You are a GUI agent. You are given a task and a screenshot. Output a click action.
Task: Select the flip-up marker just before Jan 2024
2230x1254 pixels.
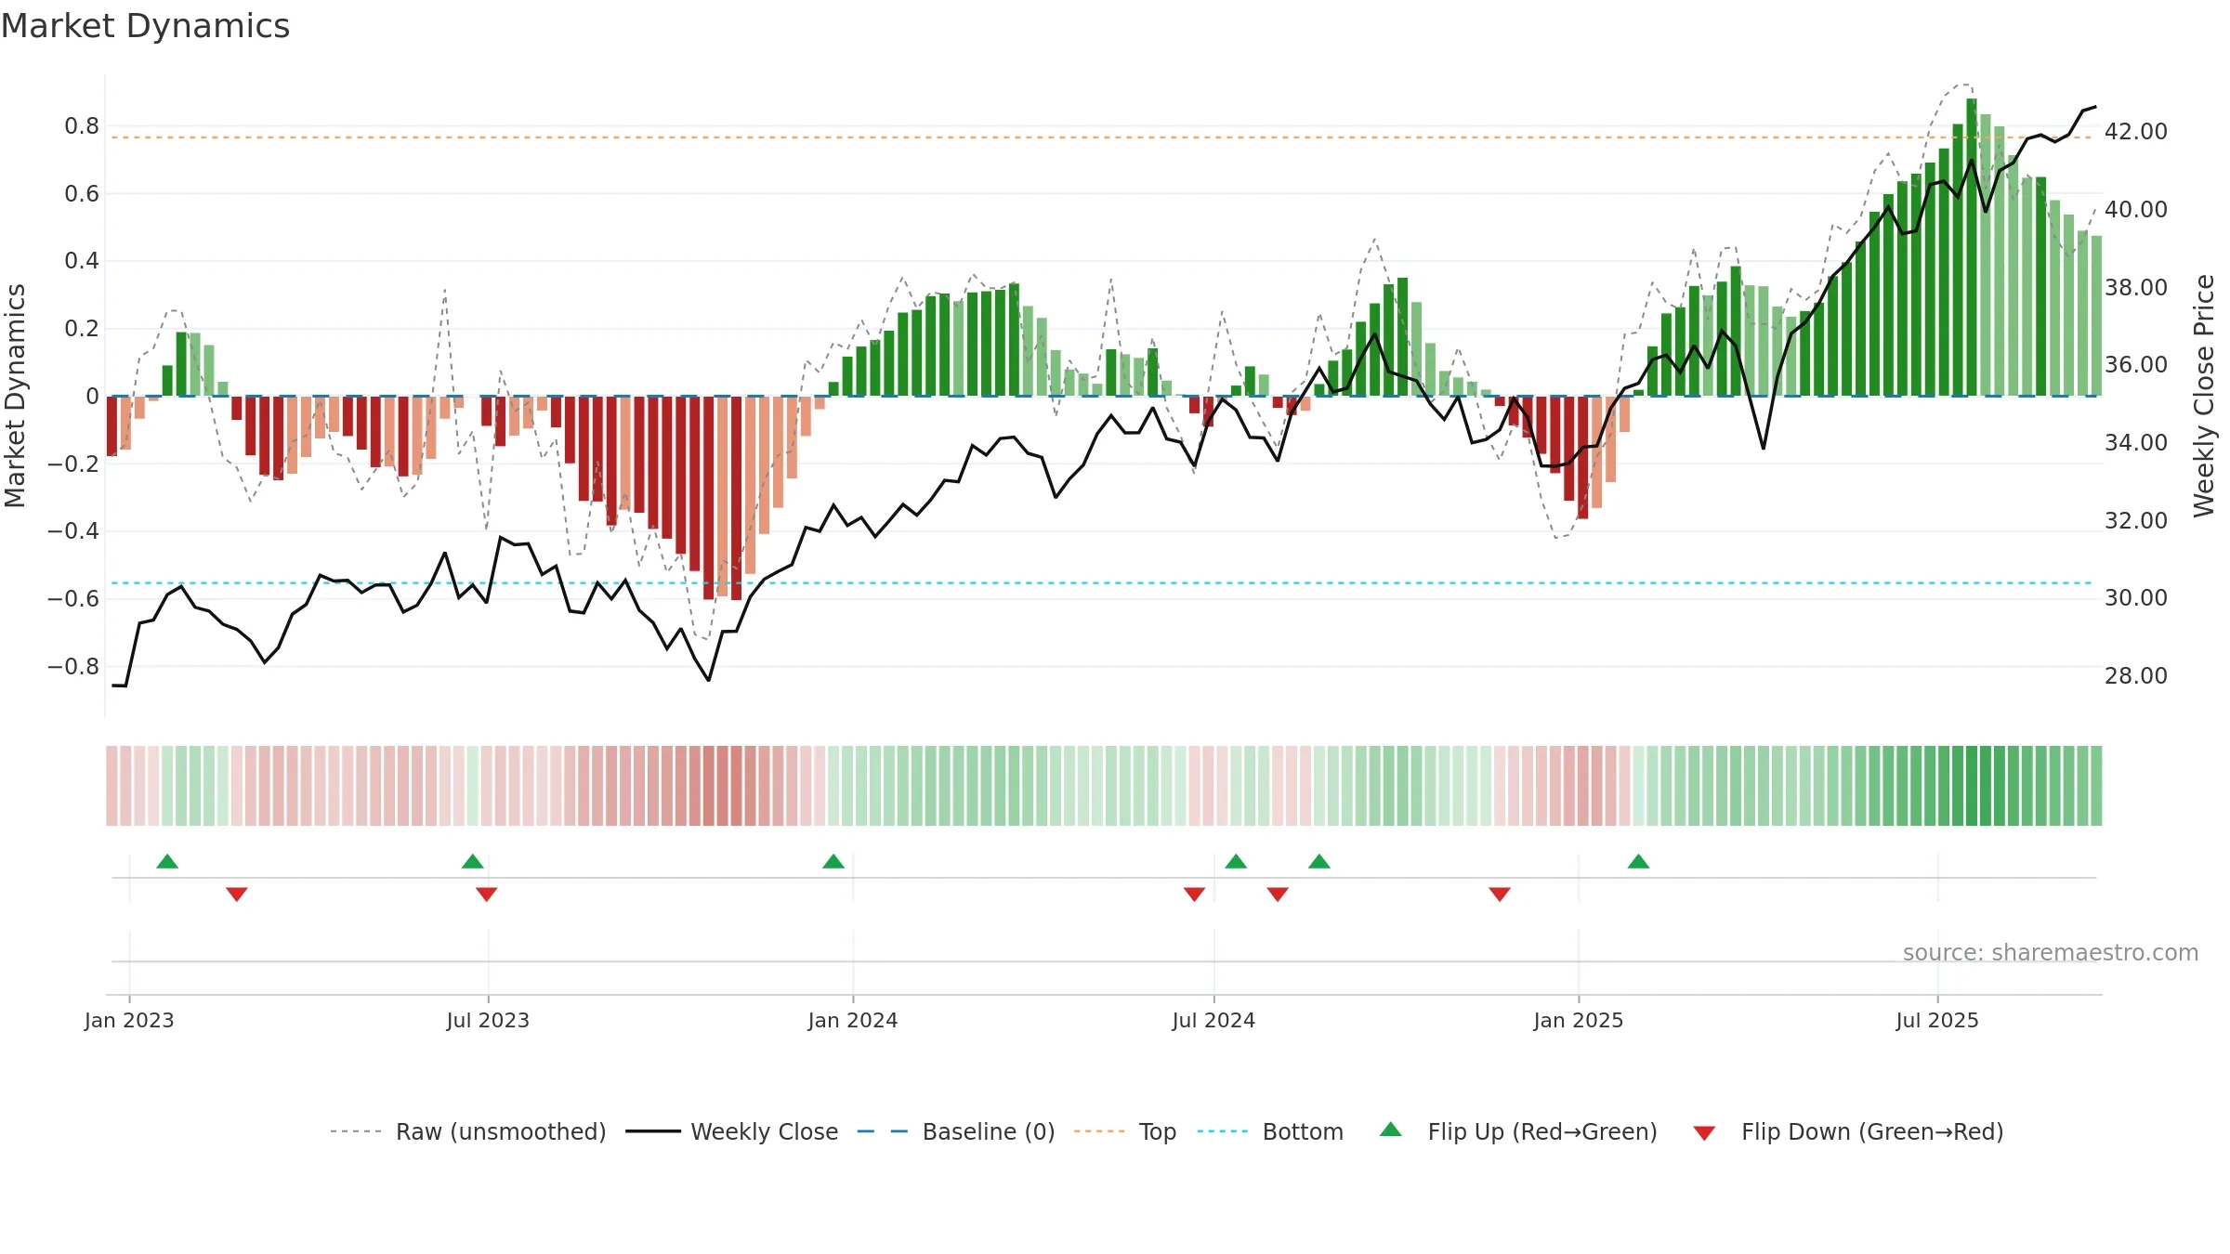pos(833,861)
